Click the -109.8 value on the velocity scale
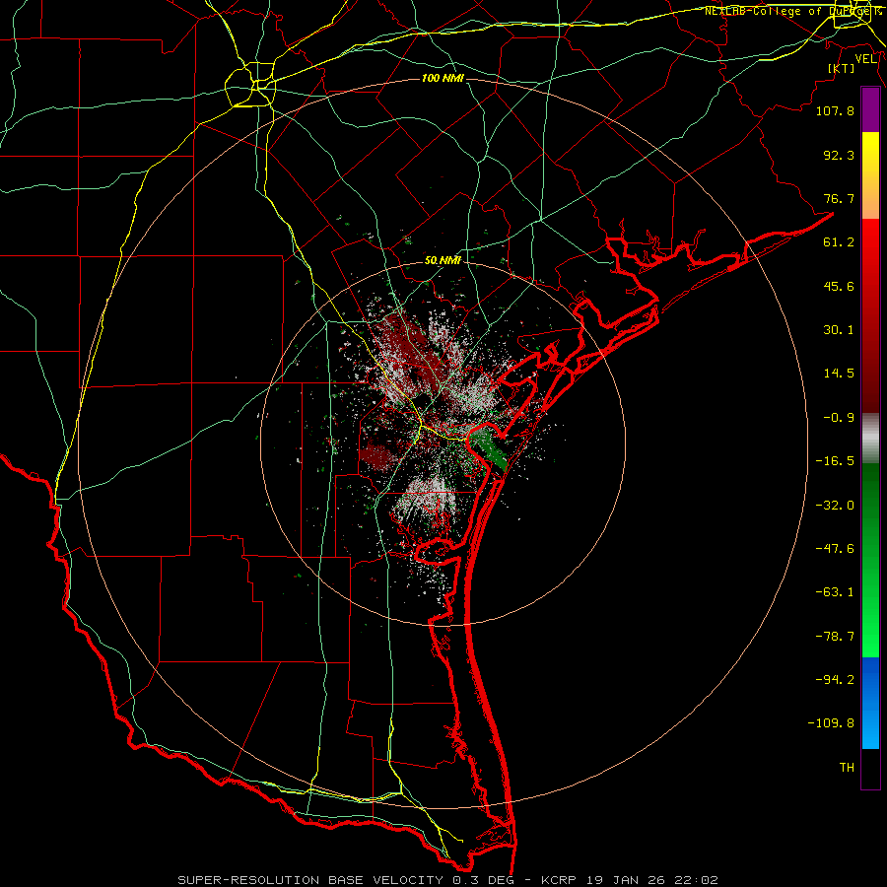Viewport: 887px width, 887px height. point(831,723)
